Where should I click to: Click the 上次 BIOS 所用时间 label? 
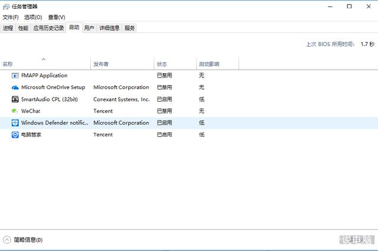click(330, 44)
